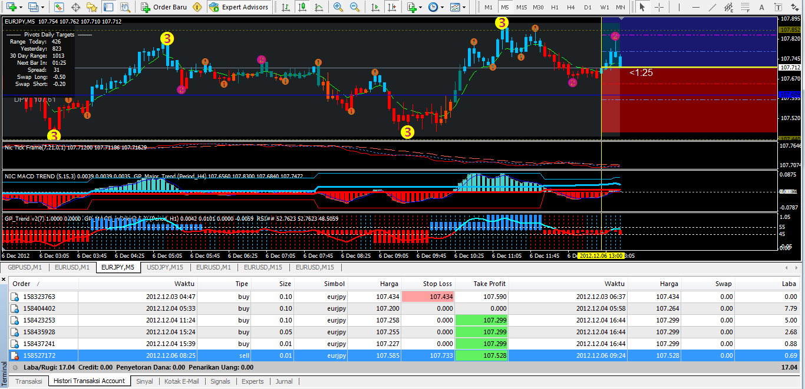Select order row 158404402
The width and height of the screenshot is (805, 389).
coord(404,308)
